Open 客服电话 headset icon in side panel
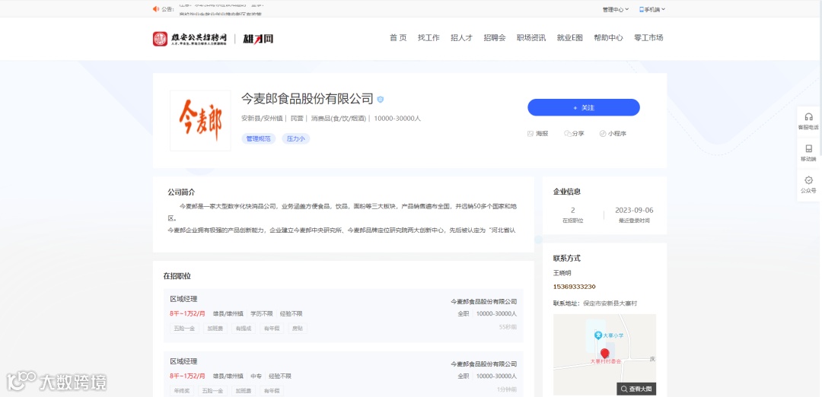 point(808,117)
